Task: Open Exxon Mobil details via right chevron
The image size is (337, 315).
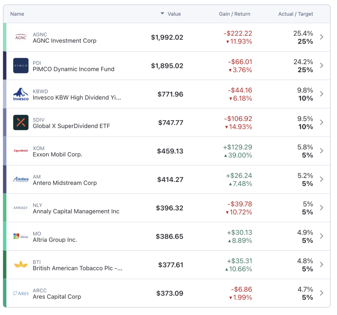Action: tap(322, 151)
